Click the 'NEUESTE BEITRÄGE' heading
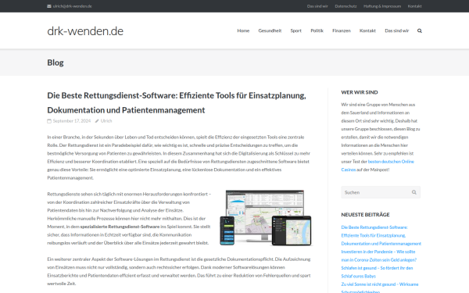 pos(365,215)
